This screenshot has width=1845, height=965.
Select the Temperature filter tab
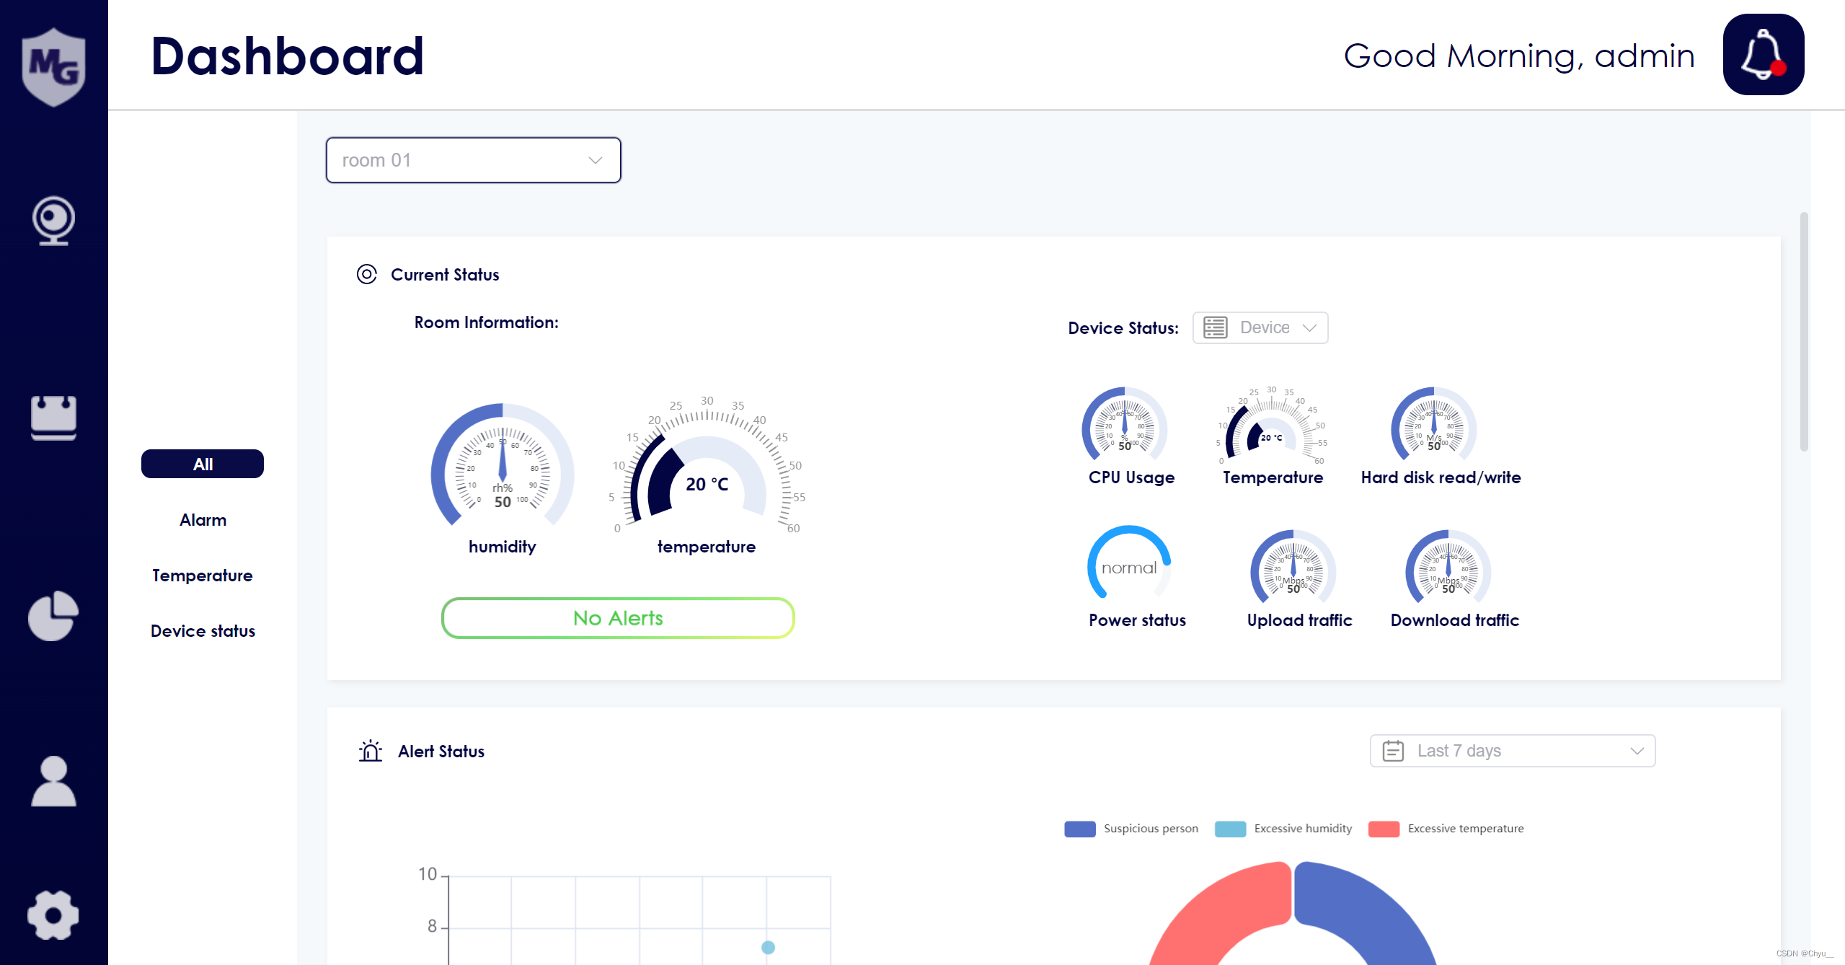click(x=203, y=576)
